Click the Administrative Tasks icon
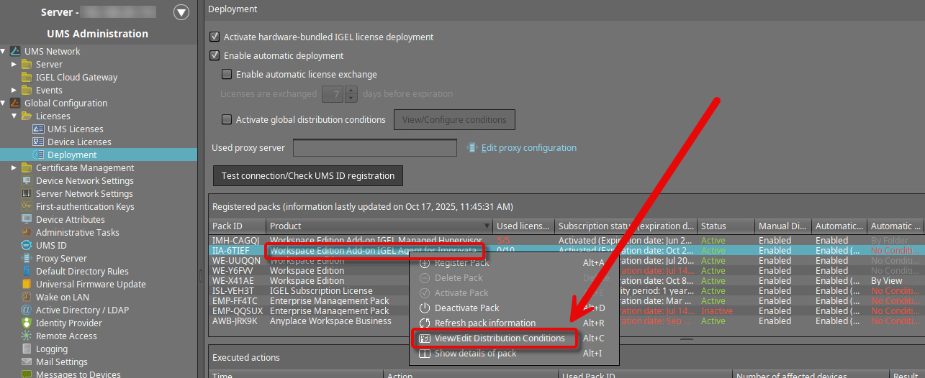The height and width of the screenshot is (378, 925). pos(27,233)
